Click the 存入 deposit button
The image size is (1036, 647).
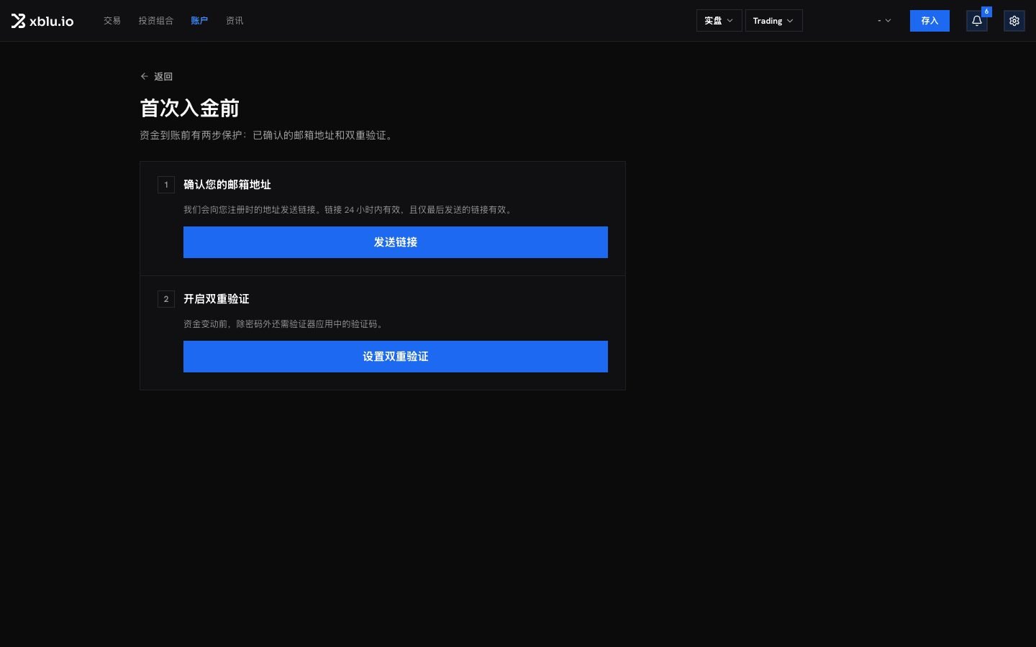[930, 21]
